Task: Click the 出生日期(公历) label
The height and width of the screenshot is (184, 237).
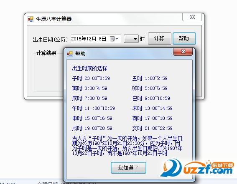Action: 50,40
